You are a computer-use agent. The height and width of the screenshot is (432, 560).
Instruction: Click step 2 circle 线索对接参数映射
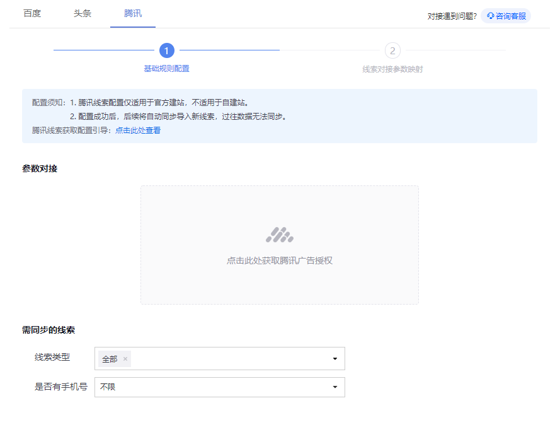click(x=392, y=50)
